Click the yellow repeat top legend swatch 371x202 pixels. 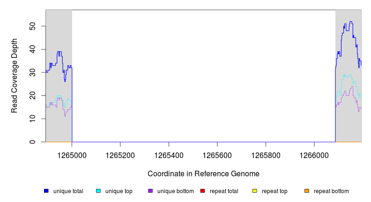pos(255,191)
